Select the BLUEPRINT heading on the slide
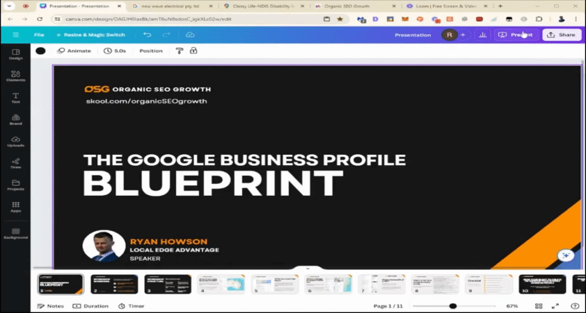The image size is (586, 313). click(213, 183)
